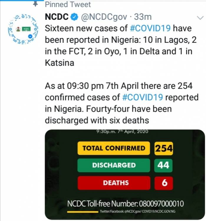Image resolution: width=206 pixels, height=221 pixels.
Task: Click the red Deaths bar
Action: click(x=114, y=183)
